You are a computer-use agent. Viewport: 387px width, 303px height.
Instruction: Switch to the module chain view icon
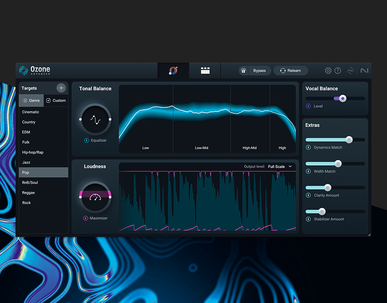(x=205, y=70)
